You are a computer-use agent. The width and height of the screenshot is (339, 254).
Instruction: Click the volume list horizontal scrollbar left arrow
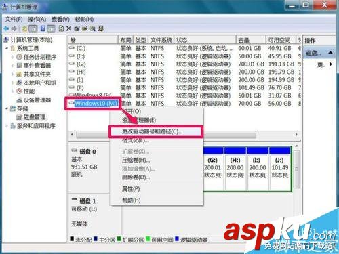pos(72,135)
